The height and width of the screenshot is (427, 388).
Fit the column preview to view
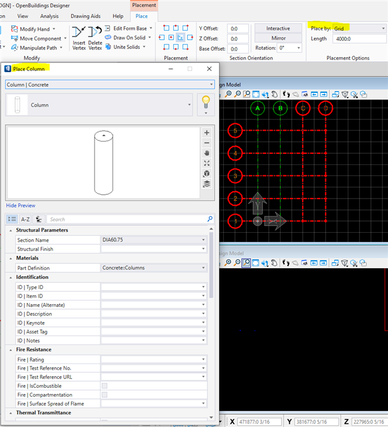click(207, 163)
